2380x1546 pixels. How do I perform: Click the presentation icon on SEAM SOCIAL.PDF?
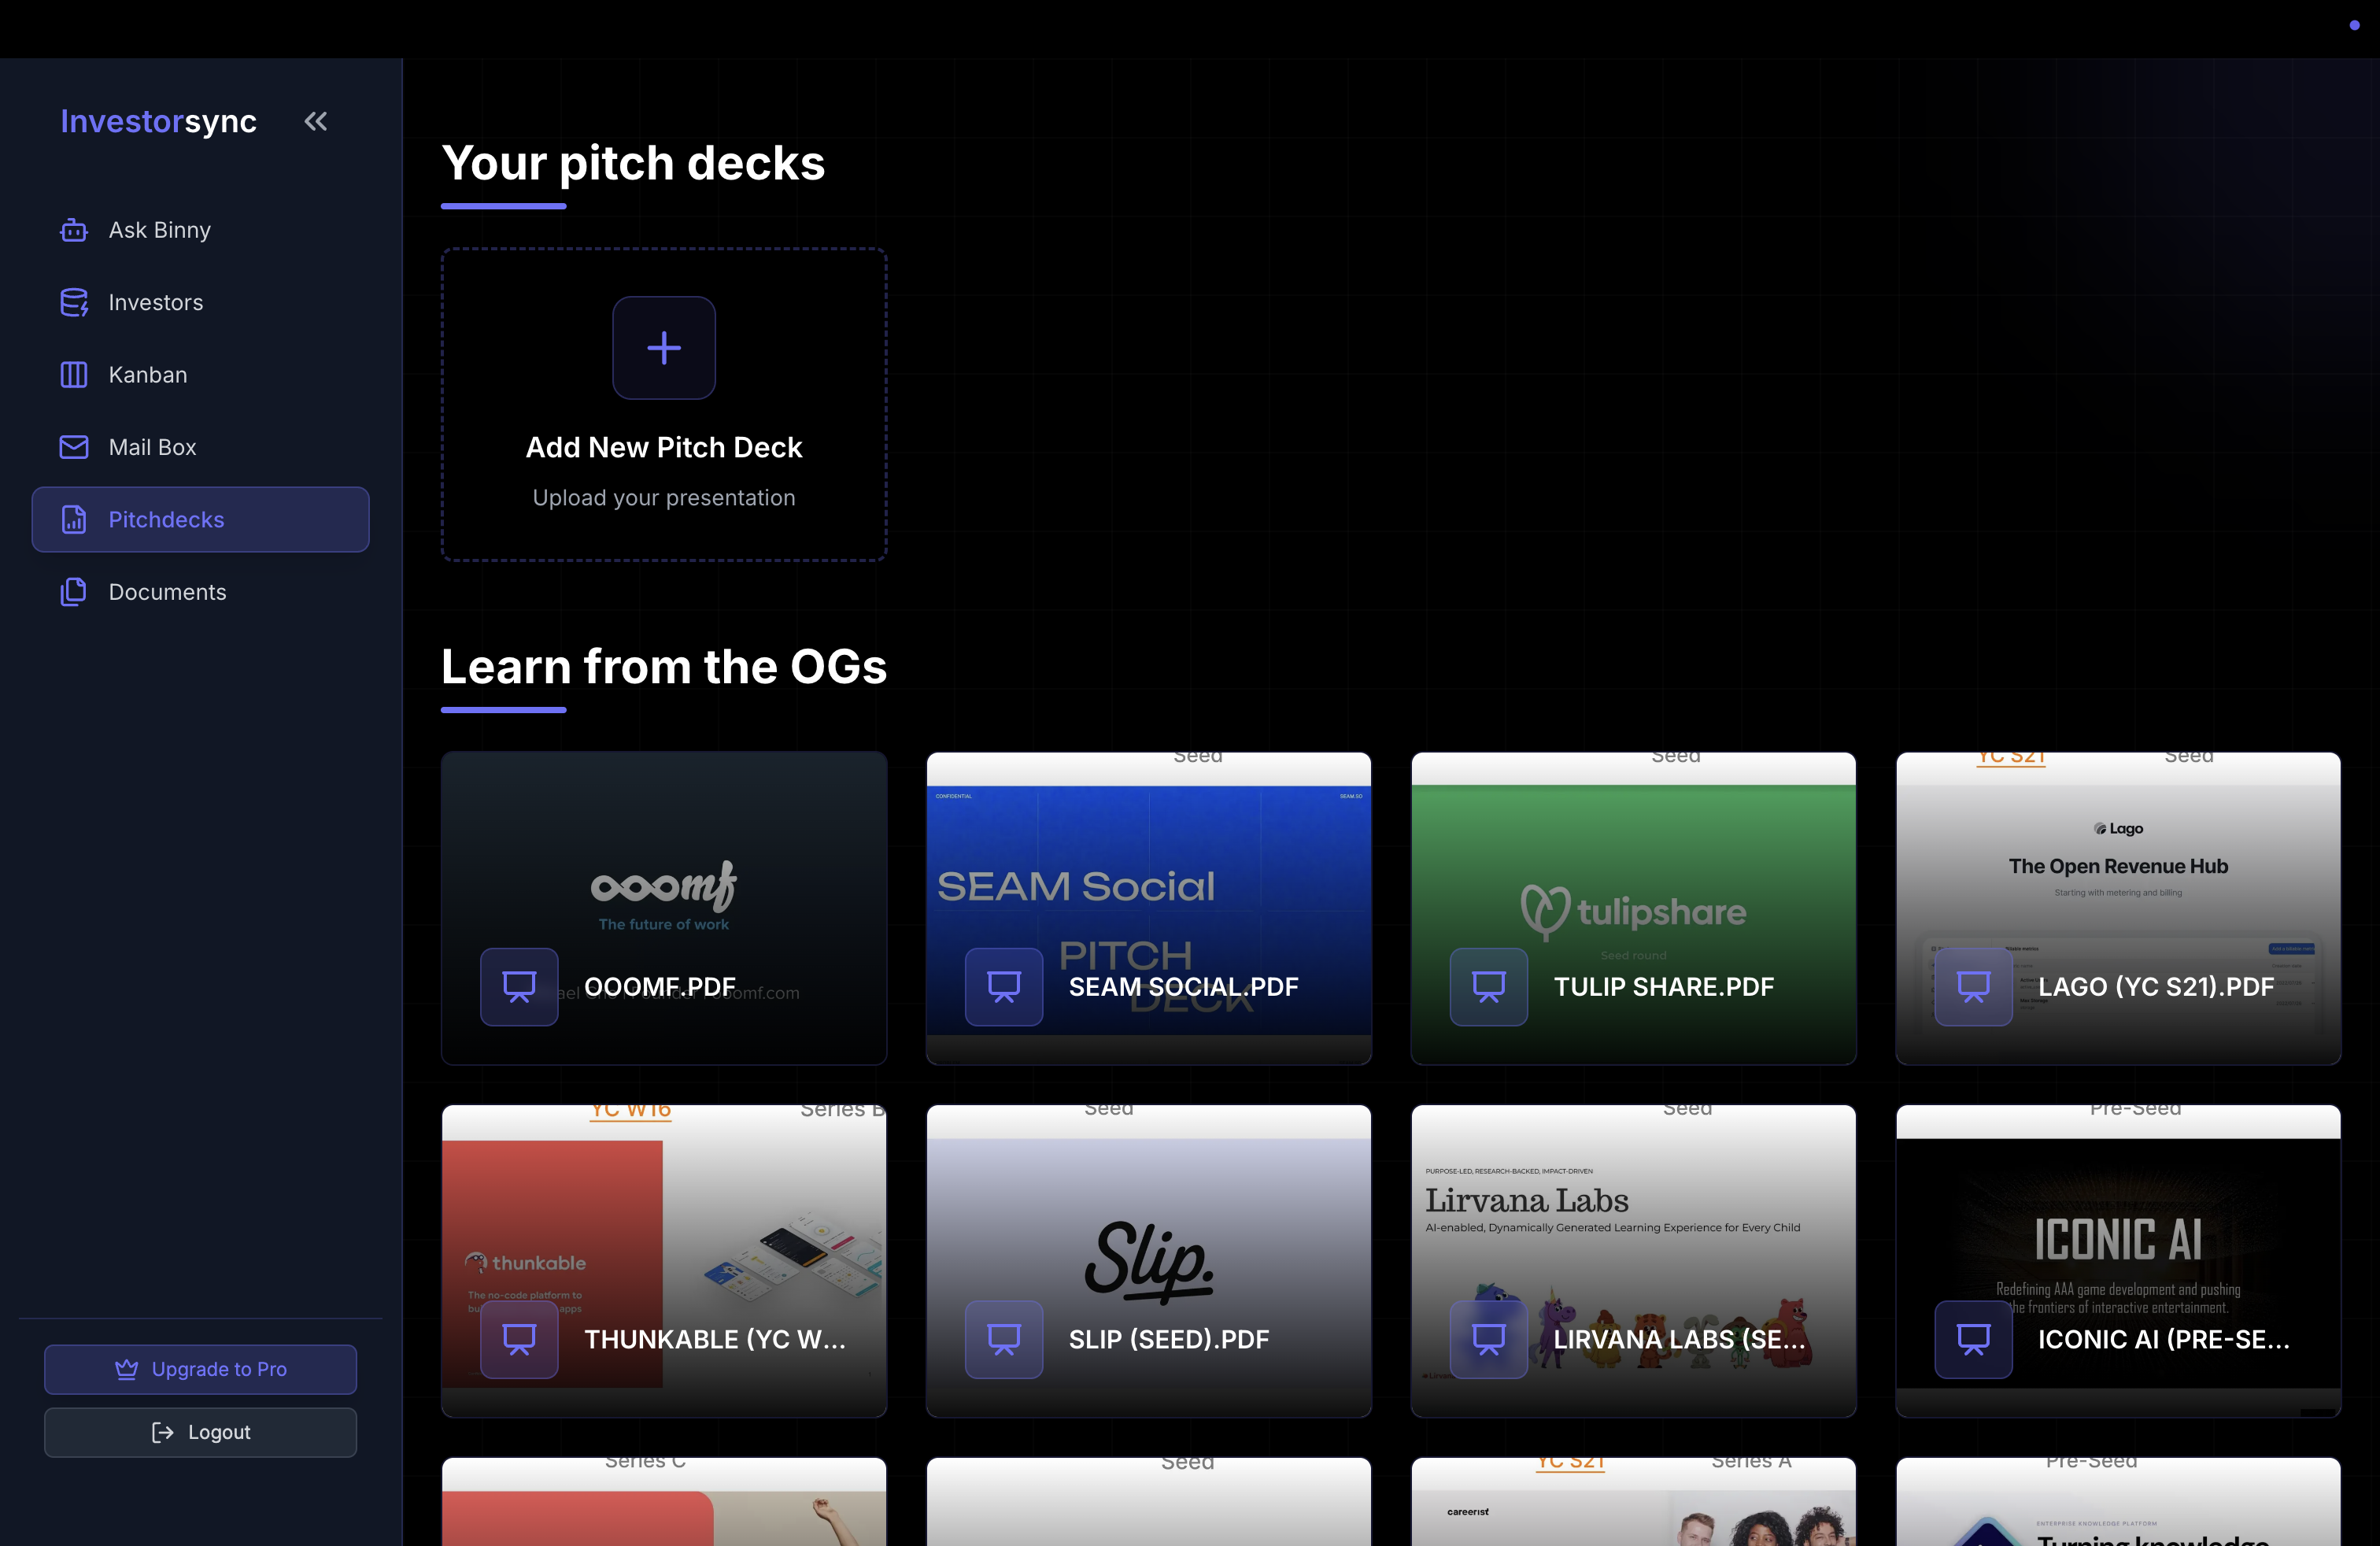1003,986
